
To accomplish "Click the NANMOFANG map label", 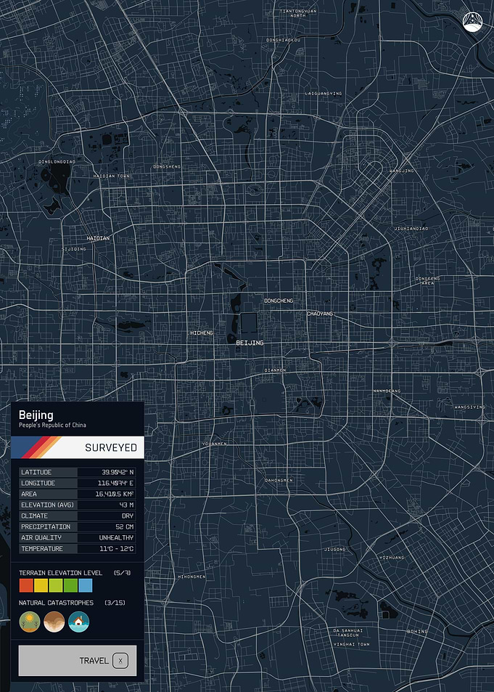I will [x=387, y=391].
